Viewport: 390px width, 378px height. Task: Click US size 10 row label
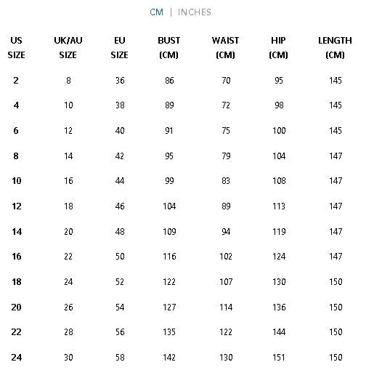pyautogui.click(x=17, y=181)
